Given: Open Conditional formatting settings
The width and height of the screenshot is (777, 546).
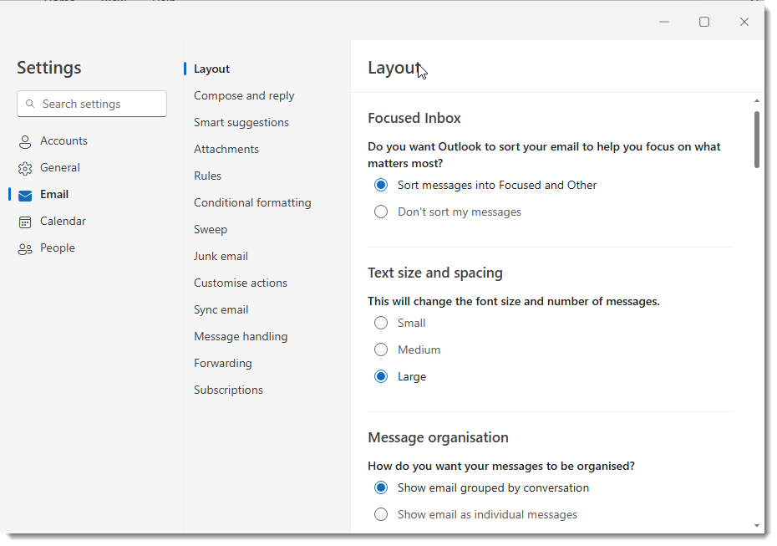Looking at the screenshot, I should click(x=252, y=202).
